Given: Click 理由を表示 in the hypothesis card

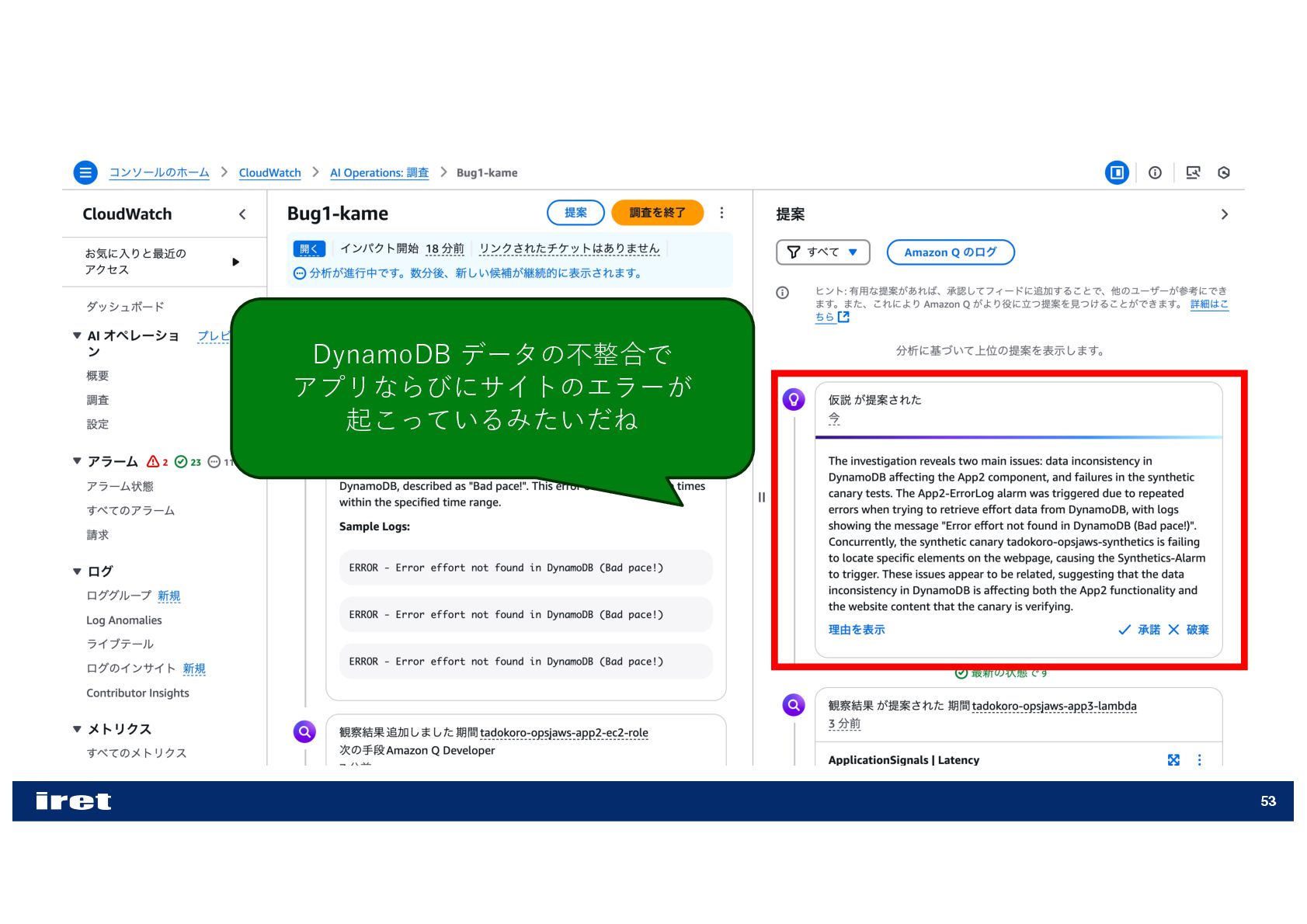Looking at the screenshot, I should 857,630.
